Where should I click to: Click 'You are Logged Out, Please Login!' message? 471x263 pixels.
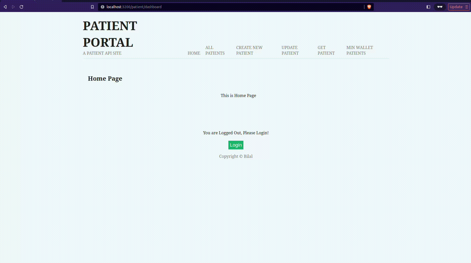coord(236,133)
